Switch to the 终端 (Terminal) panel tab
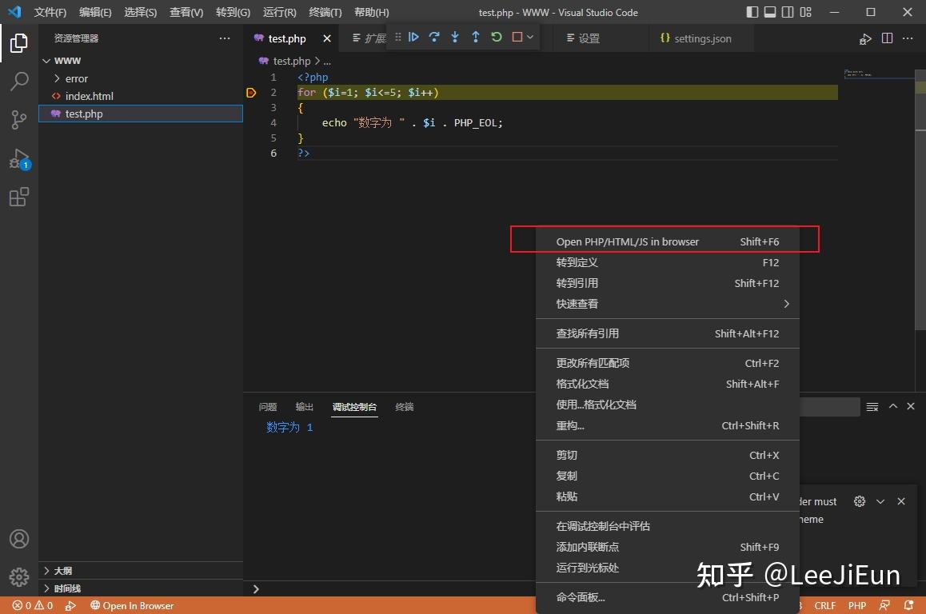926x614 pixels. (x=404, y=407)
